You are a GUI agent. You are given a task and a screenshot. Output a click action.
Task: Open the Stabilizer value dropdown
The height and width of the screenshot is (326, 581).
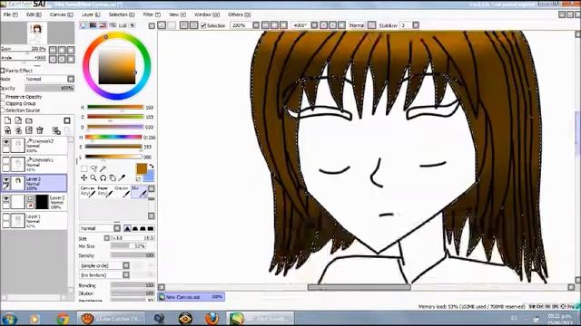(x=416, y=25)
